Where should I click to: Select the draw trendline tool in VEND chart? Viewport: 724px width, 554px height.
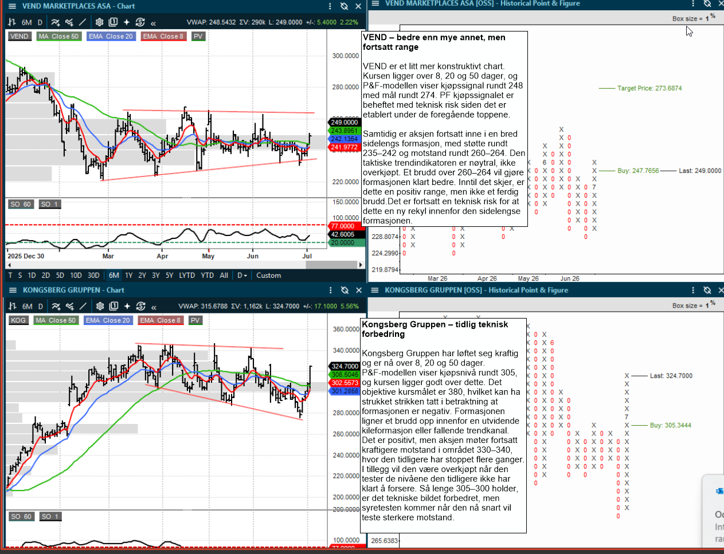(x=83, y=22)
